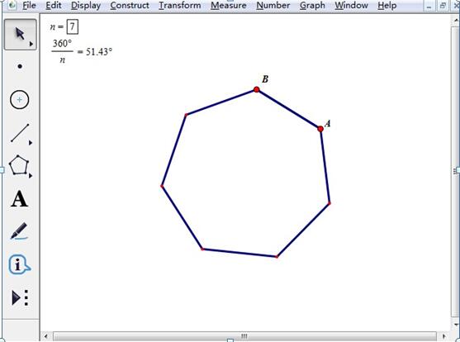Open the Graph menu
The width and height of the screenshot is (460, 342).
pos(312,5)
